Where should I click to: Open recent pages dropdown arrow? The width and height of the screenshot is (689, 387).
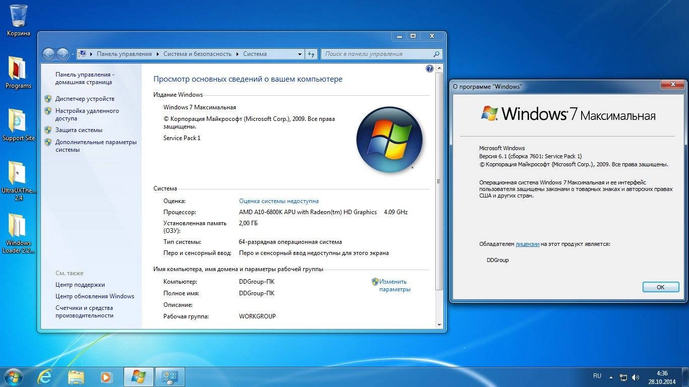[x=73, y=54]
